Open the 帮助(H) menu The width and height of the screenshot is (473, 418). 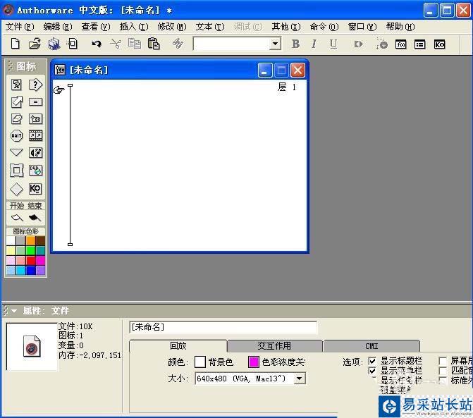click(x=400, y=27)
